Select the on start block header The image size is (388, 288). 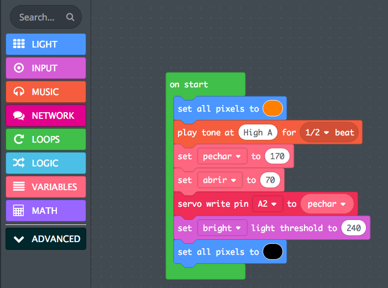coord(189,85)
